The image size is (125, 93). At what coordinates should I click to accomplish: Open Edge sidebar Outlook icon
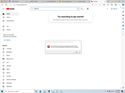[x=123, y=26]
